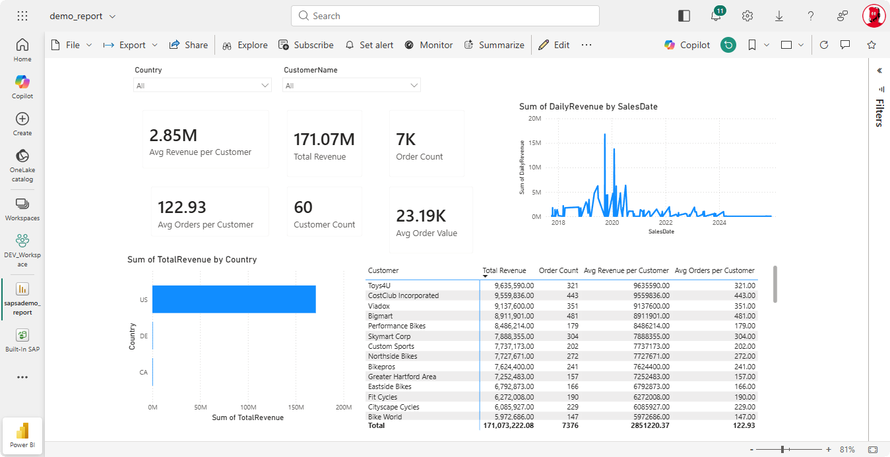This screenshot has height=457, width=890.
Task: Click the US bar in the chart
Action: click(234, 299)
